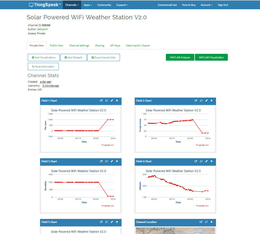Go to Community page
Image resolution: width=260 pixels, height=234 pixels.
104,5
